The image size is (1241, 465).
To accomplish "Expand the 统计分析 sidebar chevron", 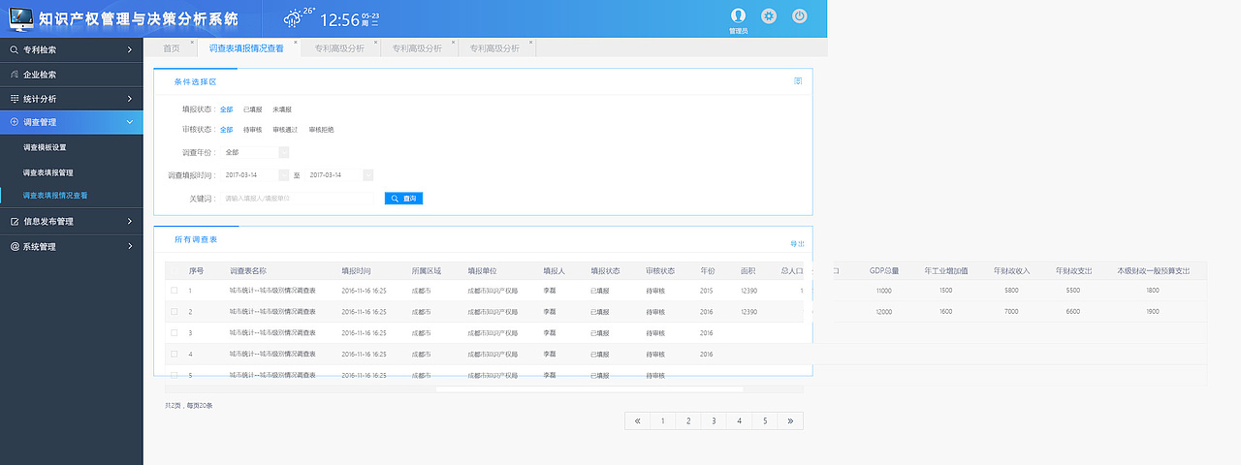I will [x=130, y=99].
